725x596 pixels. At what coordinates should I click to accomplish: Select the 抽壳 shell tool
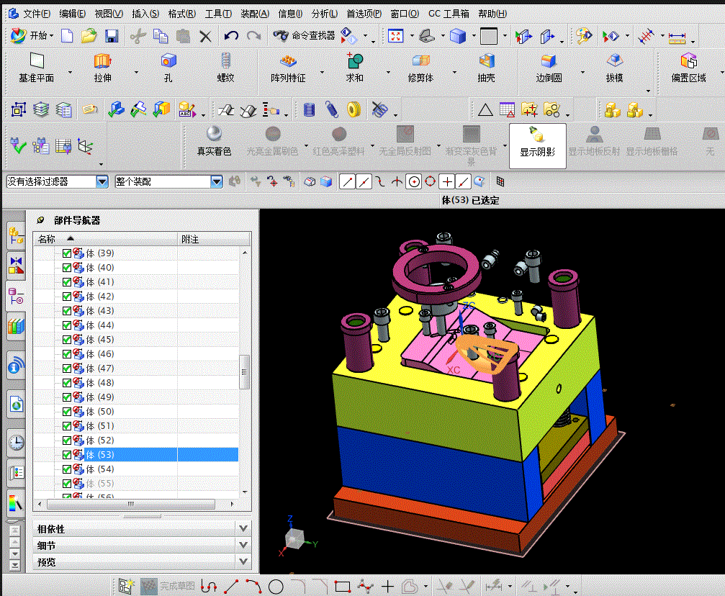coord(487,68)
